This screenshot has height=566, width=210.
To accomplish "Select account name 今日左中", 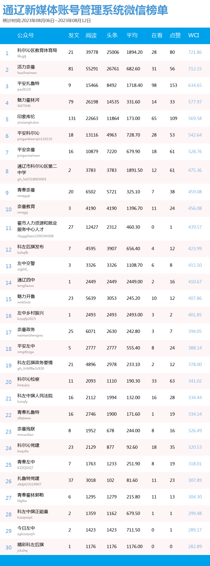I will 26,528.
